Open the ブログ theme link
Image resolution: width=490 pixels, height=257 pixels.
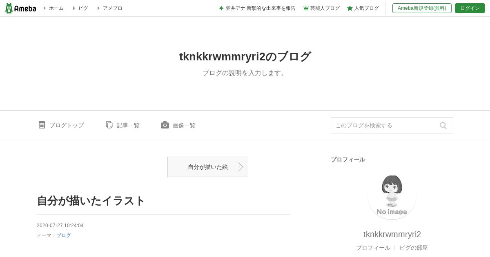click(x=64, y=235)
